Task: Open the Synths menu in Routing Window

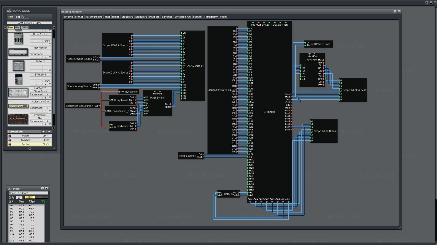Action: click(x=197, y=17)
